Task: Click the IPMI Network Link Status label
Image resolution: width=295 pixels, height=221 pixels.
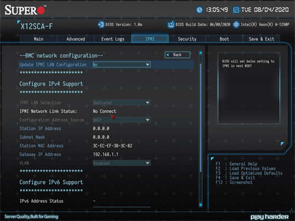Action: pos(48,111)
